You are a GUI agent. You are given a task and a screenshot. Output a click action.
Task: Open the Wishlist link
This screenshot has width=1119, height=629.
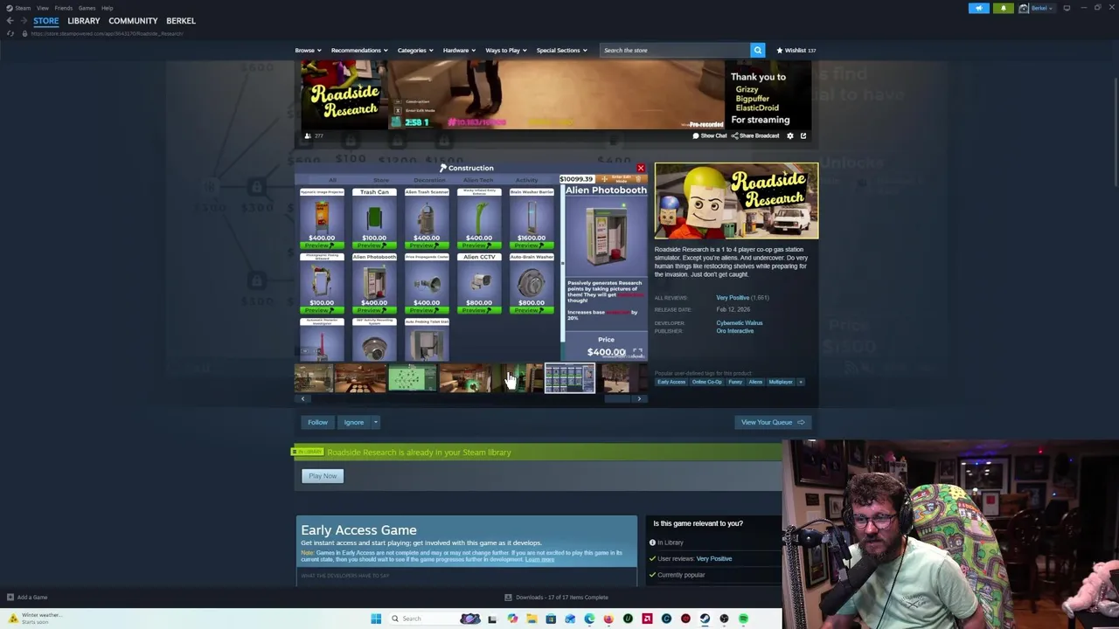[x=796, y=51]
